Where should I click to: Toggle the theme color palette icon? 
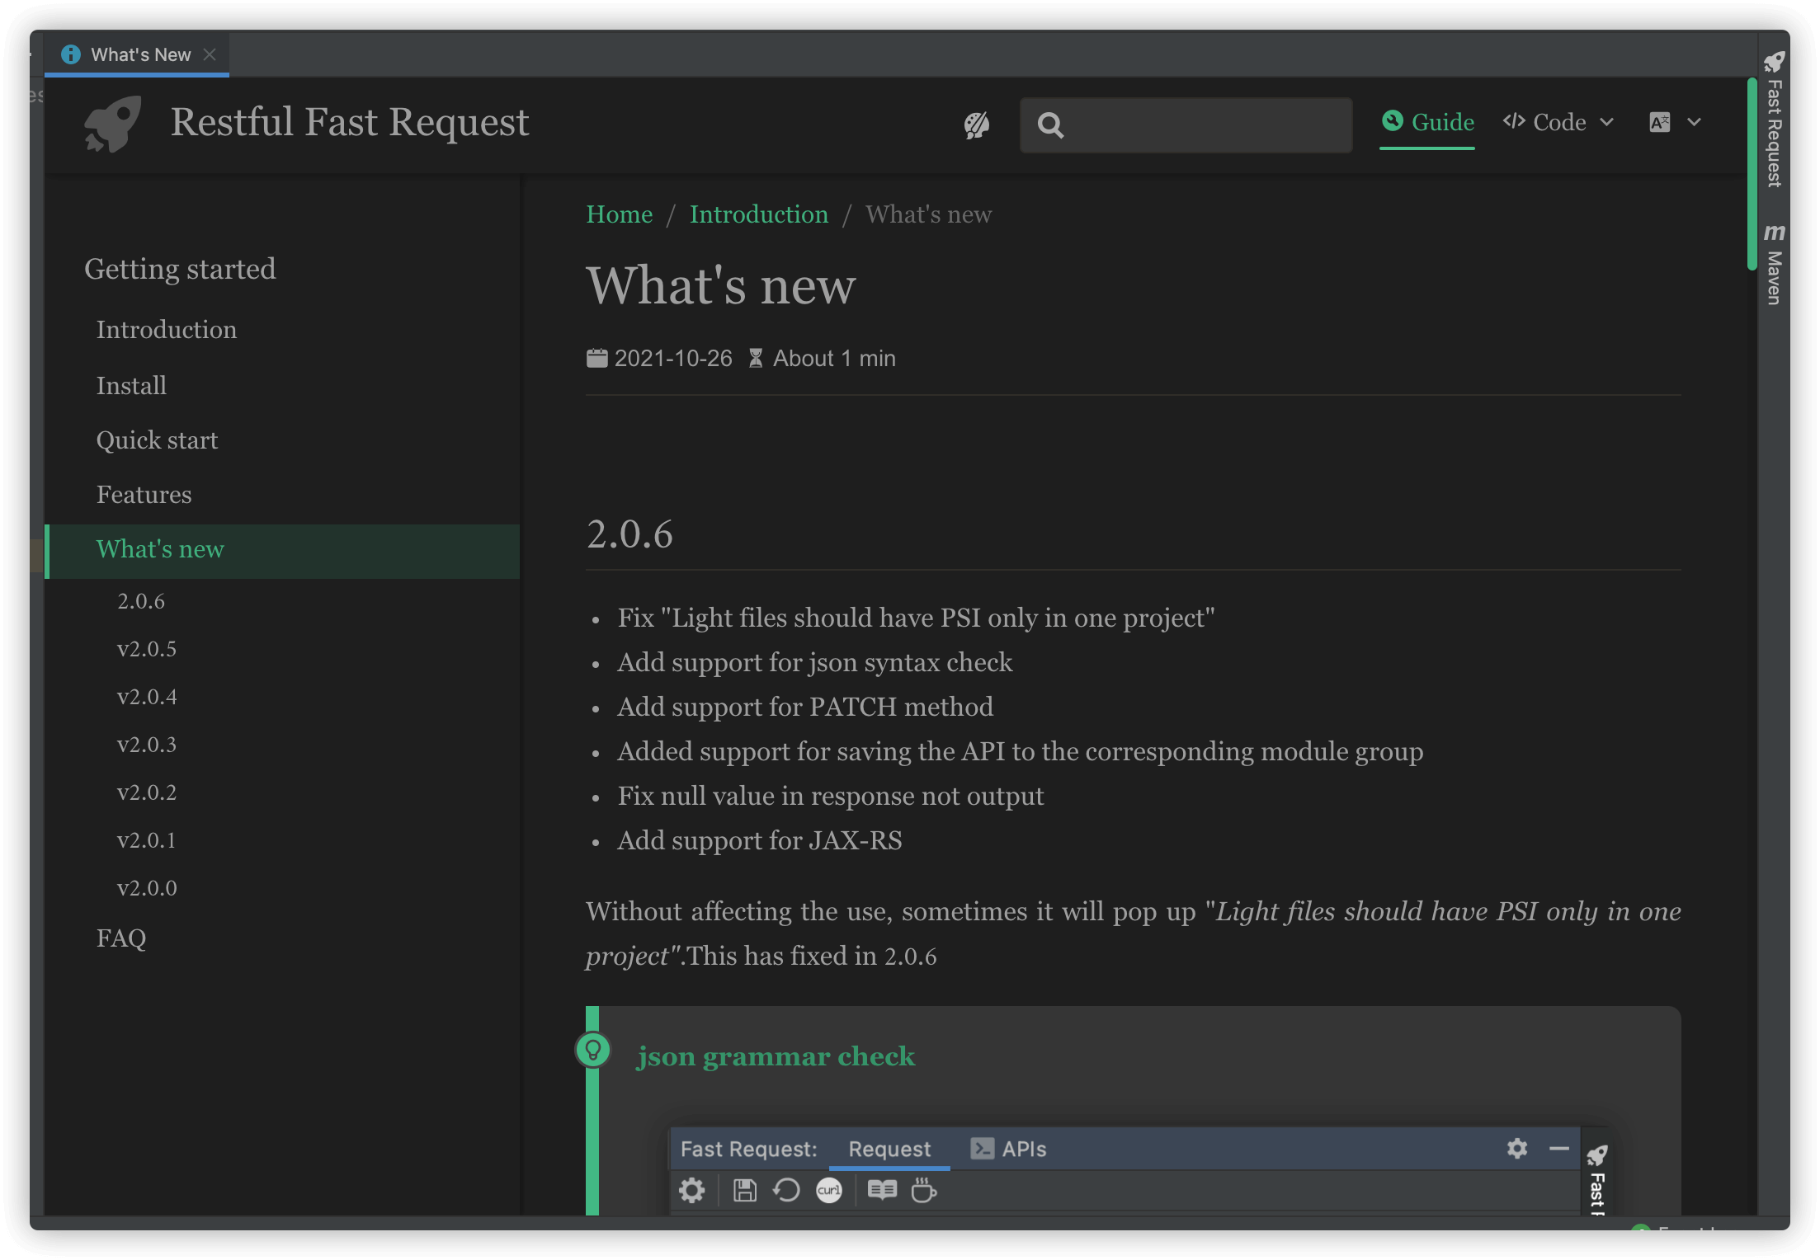coord(977,125)
